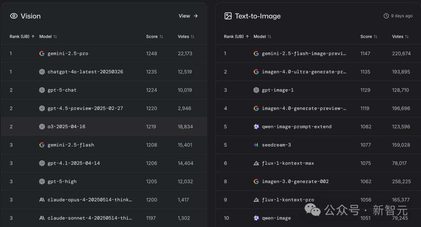Click the Google logo beside imagen-3.0-generate-002
421x227 pixels.
256,181
